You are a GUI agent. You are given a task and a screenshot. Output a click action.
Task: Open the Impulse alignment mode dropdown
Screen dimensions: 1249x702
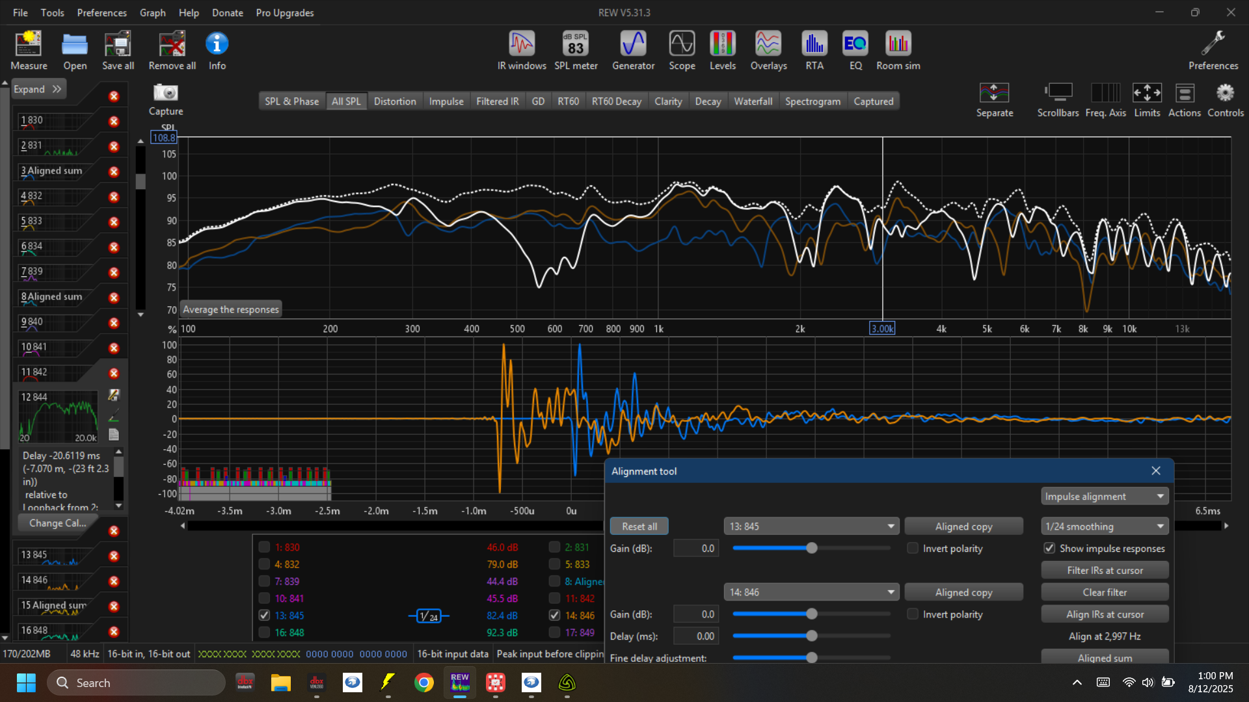[1104, 496]
